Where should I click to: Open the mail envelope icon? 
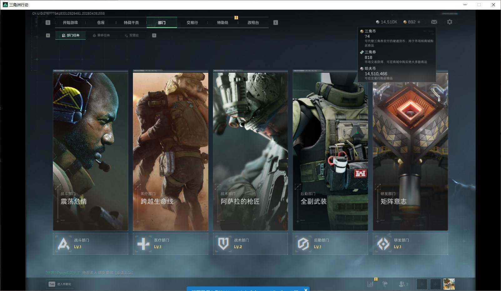(x=434, y=22)
